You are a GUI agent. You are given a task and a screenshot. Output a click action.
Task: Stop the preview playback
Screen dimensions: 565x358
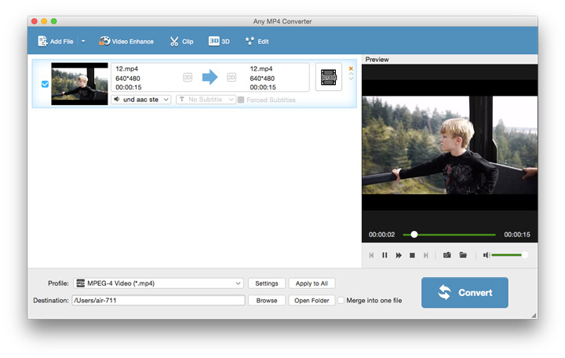412,255
